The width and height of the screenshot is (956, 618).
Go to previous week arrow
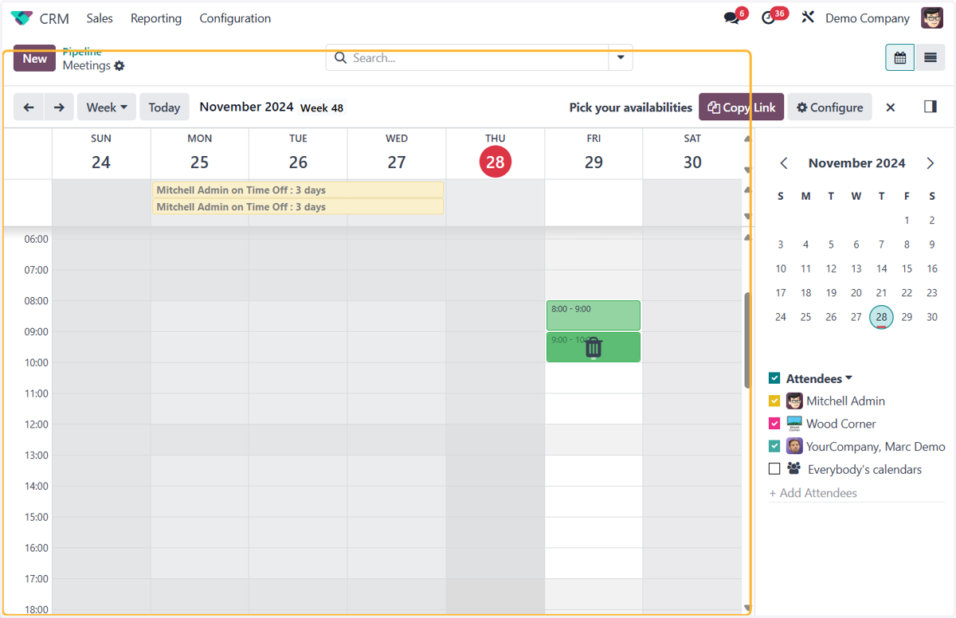[29, 107]
